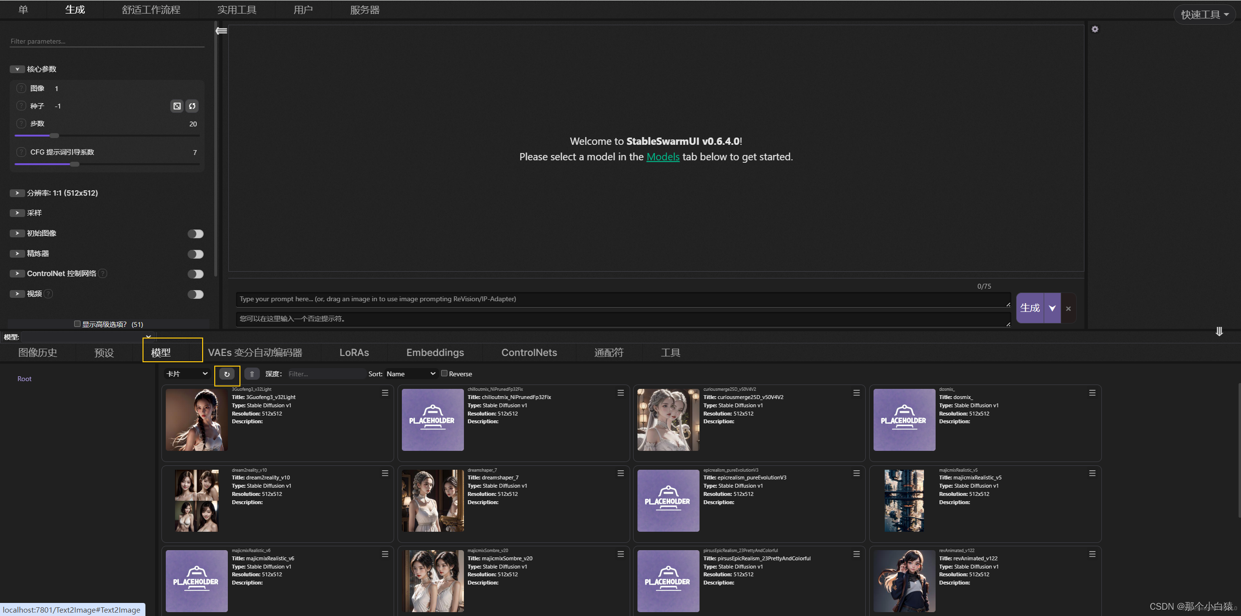Click the go up folder arrow button
This screenshot has height=616, width=1241.
[x=252, y=374]
